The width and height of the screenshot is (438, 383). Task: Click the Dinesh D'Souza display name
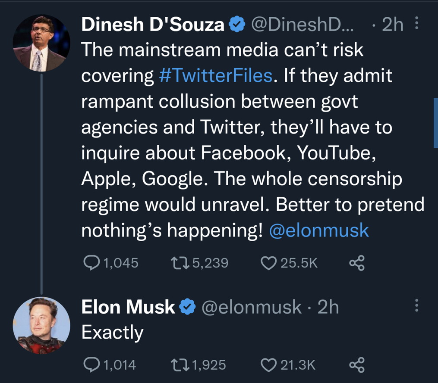pyautogui.click(x=153, y=25)
